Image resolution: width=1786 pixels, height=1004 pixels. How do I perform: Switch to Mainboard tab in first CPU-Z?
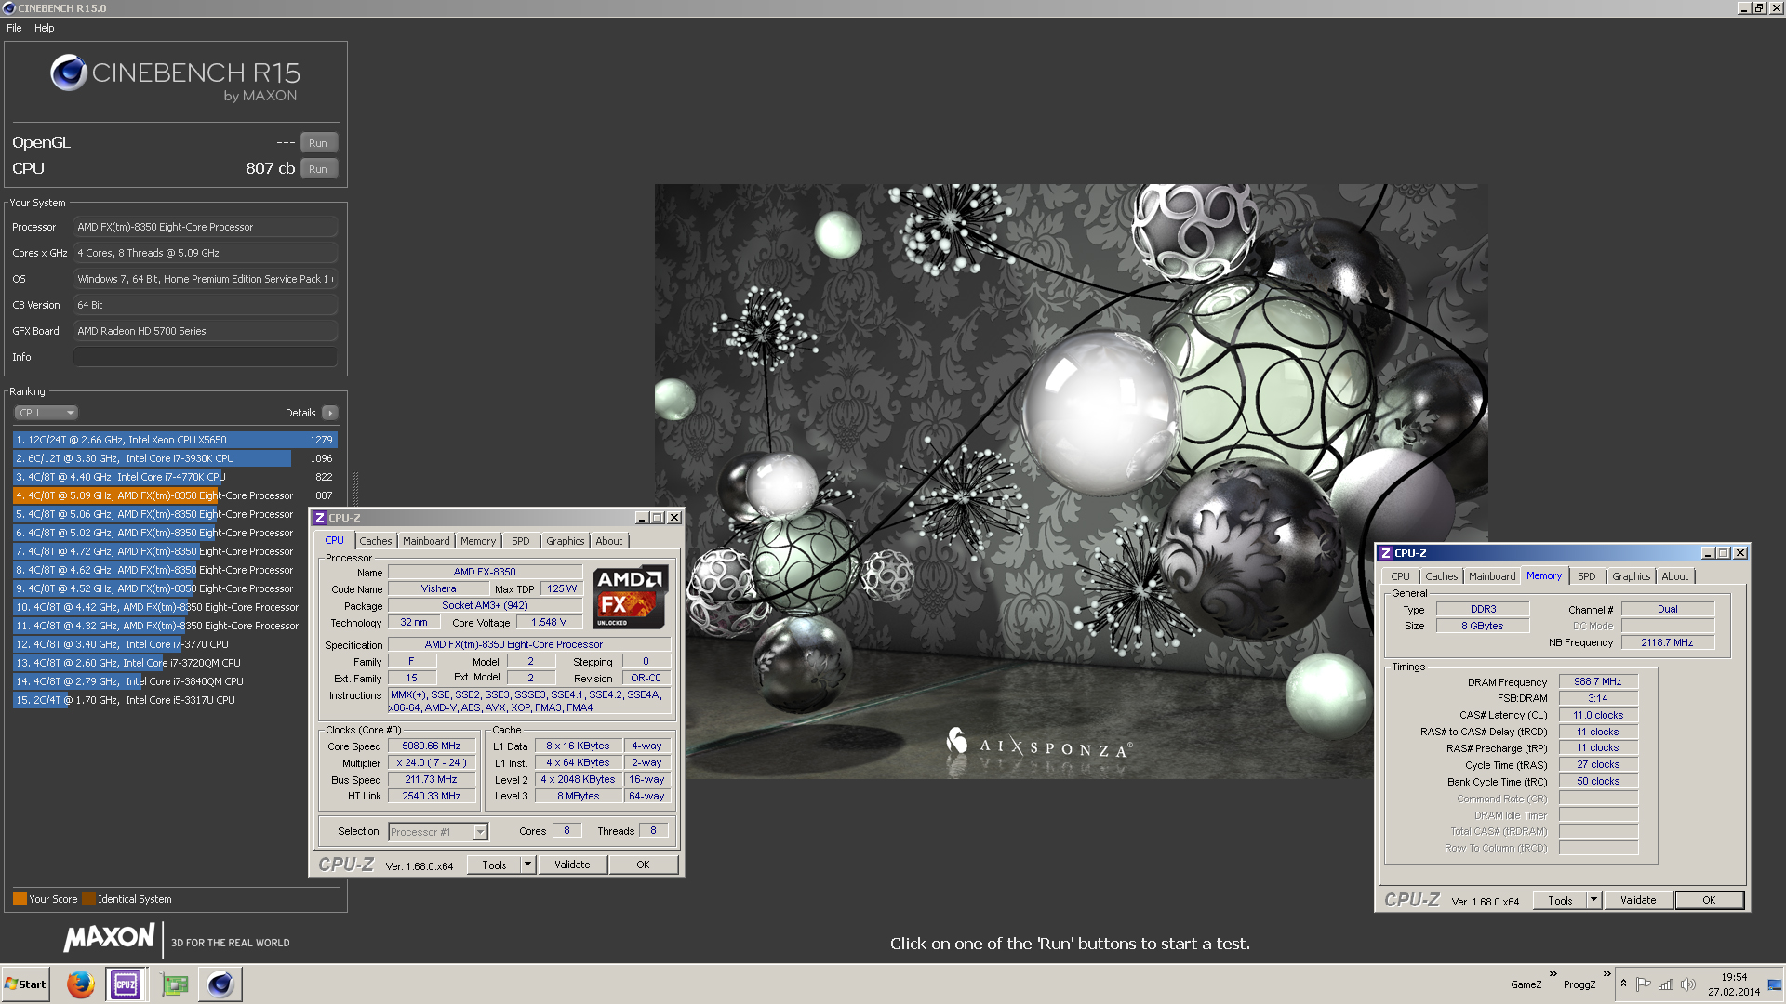(x=426, y=541)
